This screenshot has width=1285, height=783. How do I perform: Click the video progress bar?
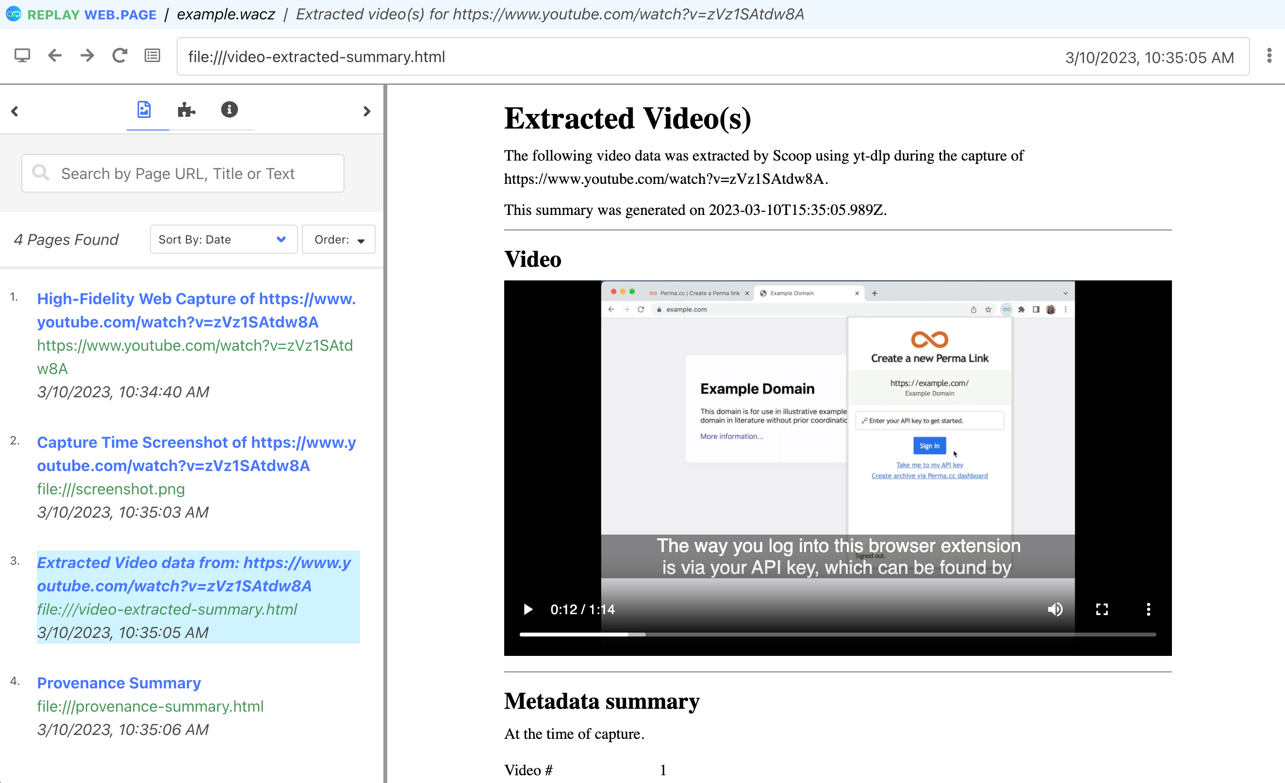coord(837,635)
